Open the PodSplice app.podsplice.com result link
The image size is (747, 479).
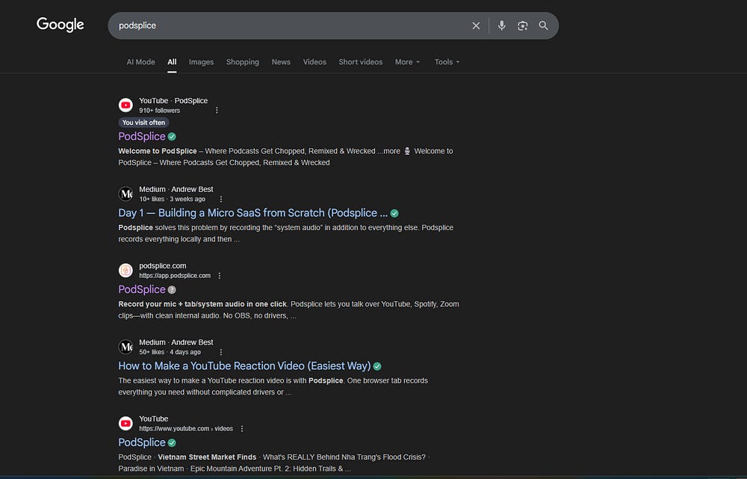coord(142,289)
